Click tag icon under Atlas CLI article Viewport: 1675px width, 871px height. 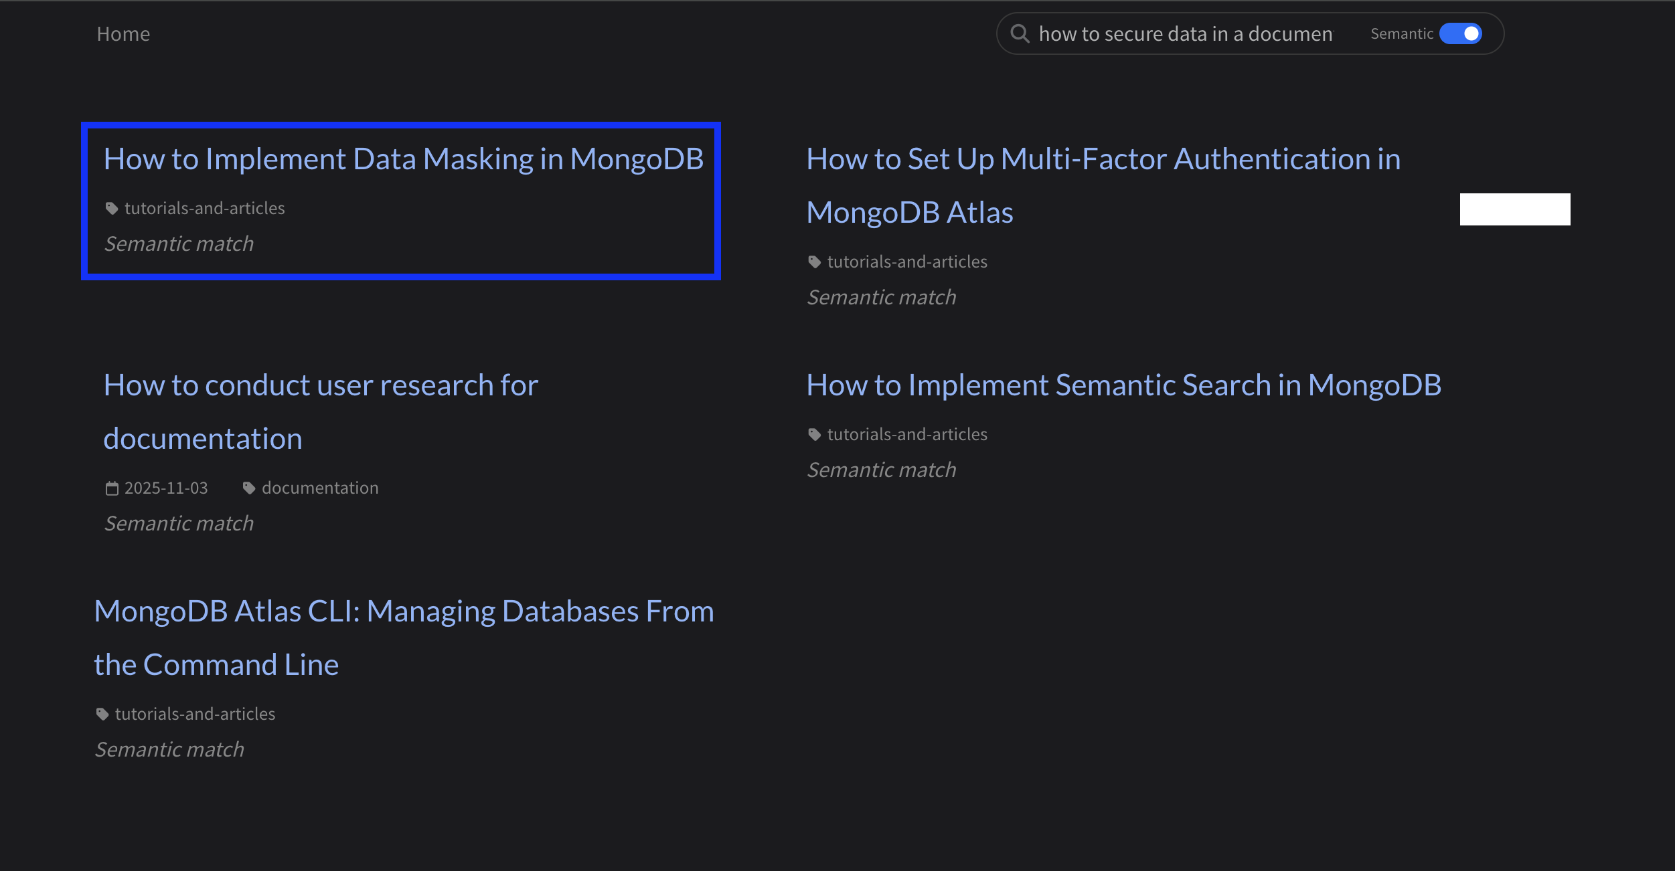(102, 714)
